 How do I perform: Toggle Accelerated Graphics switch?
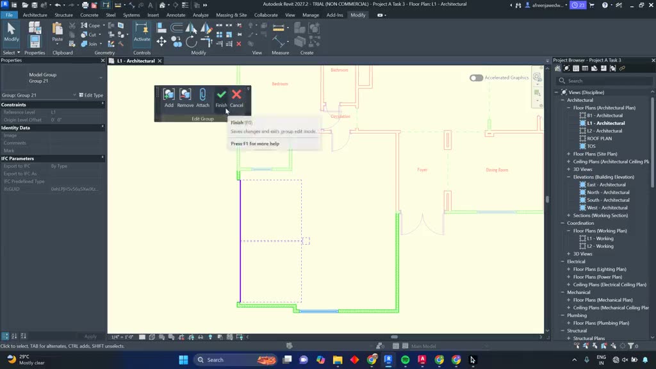click(x=476, y=78)
